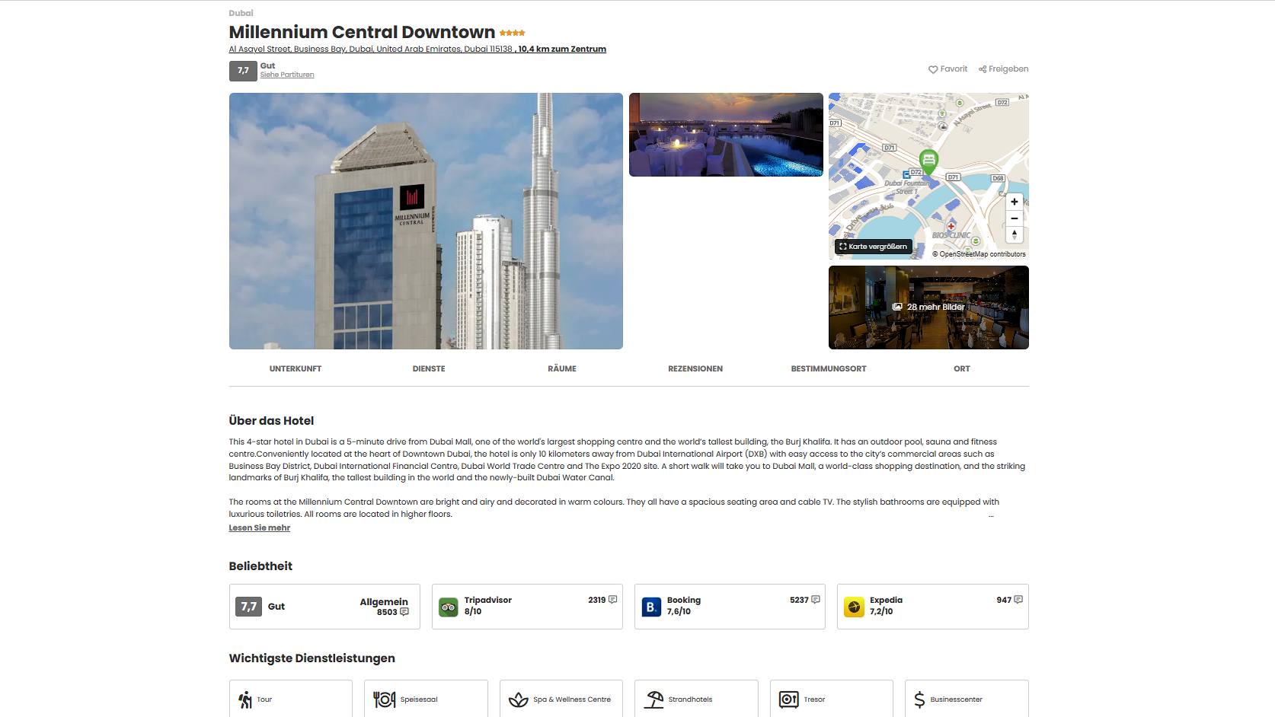
Task: Open the UNTERKUNFT tab
Action: click(296, 368)
